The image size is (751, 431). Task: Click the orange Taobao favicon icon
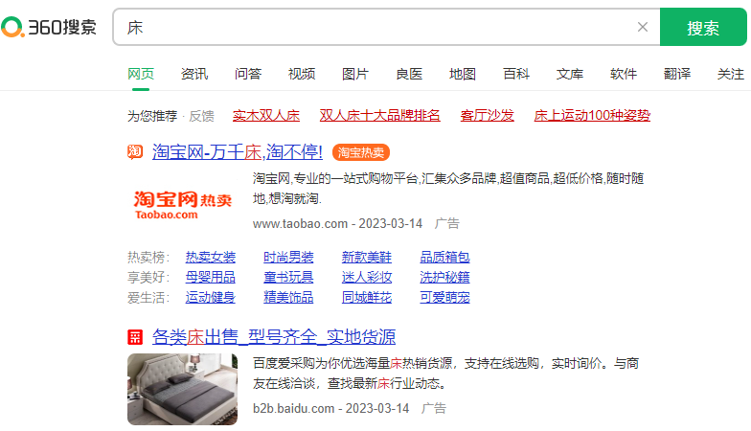coord(135,152)
